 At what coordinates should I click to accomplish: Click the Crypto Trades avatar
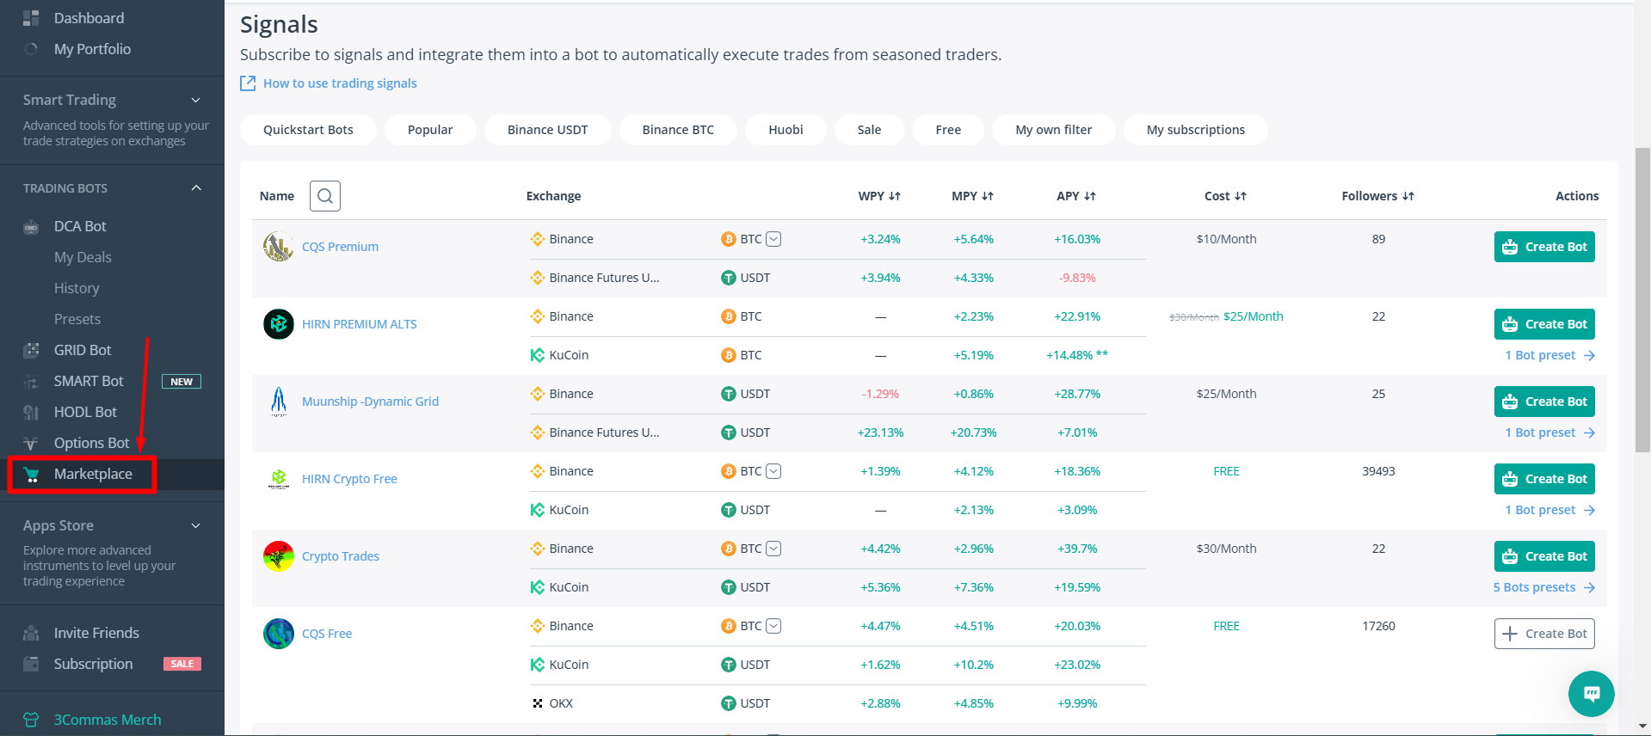278,556
